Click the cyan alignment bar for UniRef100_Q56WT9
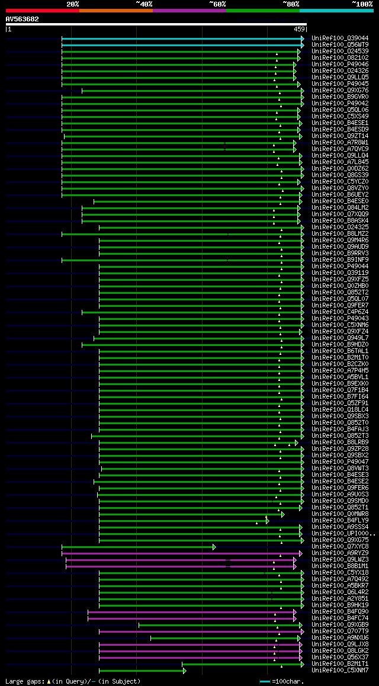 click(183, 45)
